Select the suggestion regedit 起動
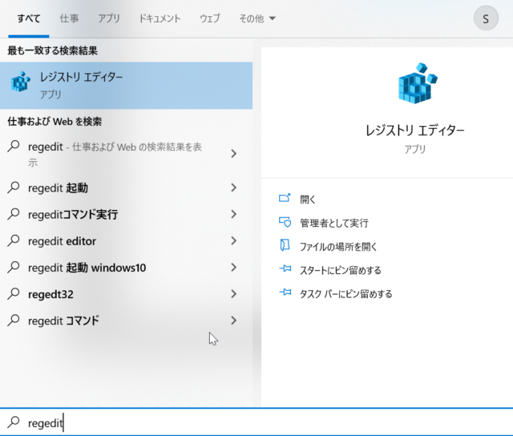 pyautogui.click(x=126, y=188)
